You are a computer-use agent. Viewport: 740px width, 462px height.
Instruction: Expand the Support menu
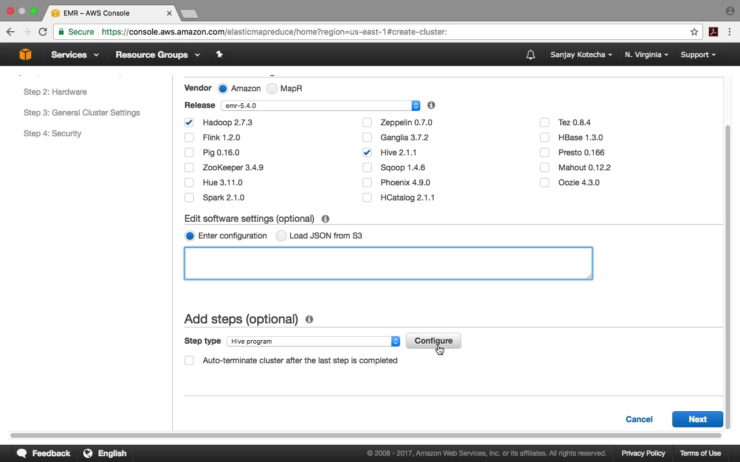(698, 55)
